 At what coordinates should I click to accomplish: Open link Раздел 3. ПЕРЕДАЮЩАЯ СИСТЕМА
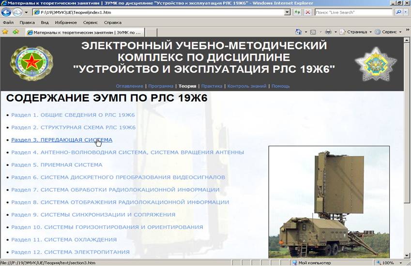pyautogui.click(x=61, y=140)
